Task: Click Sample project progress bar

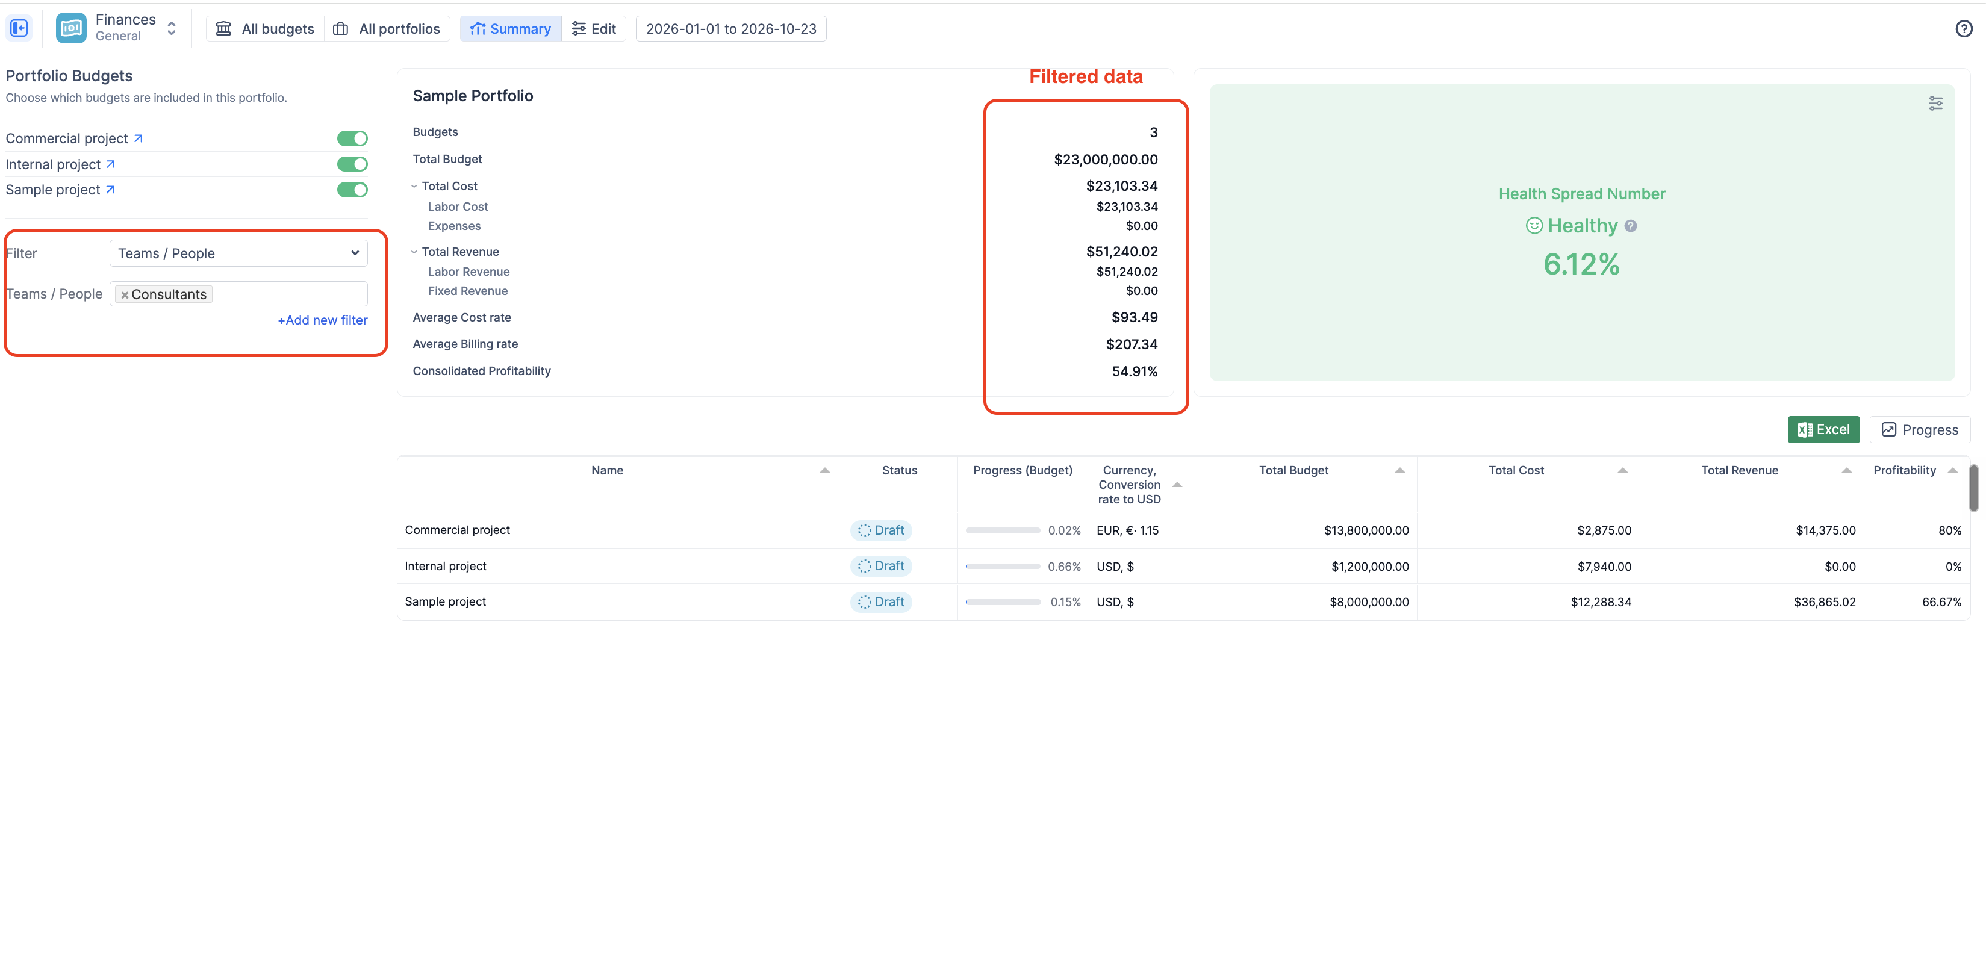Action: [1002, 602]
